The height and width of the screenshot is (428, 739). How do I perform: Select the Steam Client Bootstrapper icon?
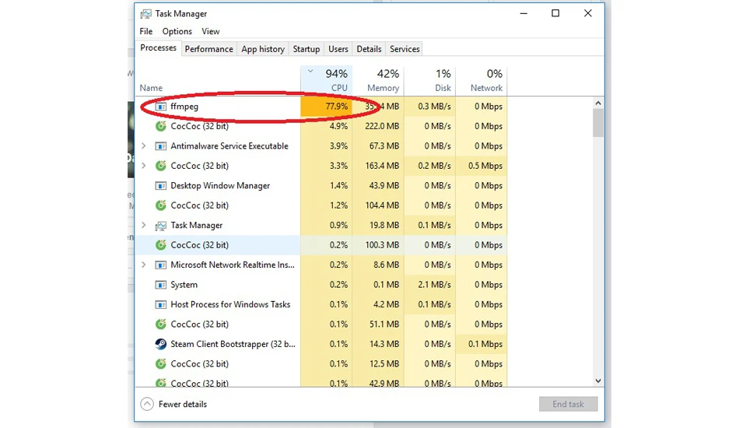(161, 344)
